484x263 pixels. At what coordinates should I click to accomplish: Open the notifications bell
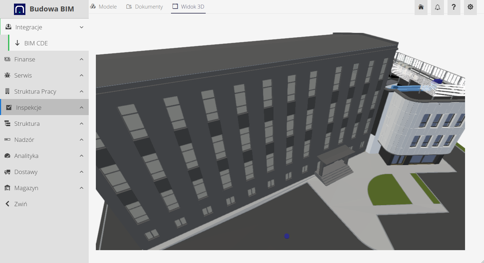(x=437, y=7)
